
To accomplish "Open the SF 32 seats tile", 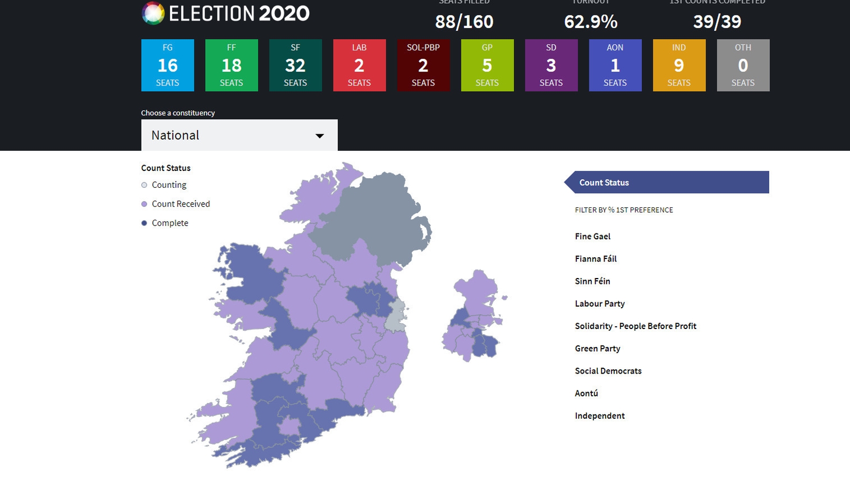I will pos(295,65).
